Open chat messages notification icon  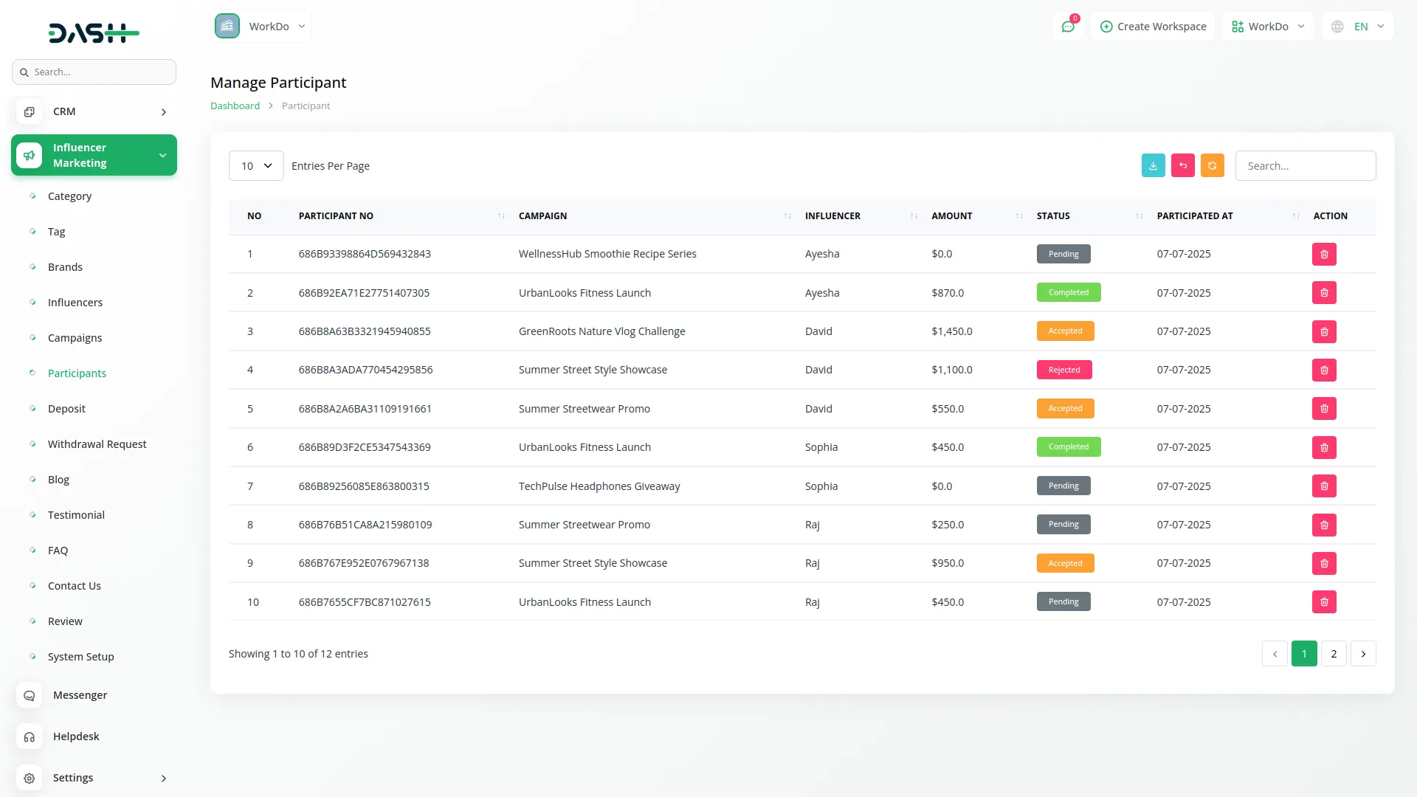point(1068,27)
